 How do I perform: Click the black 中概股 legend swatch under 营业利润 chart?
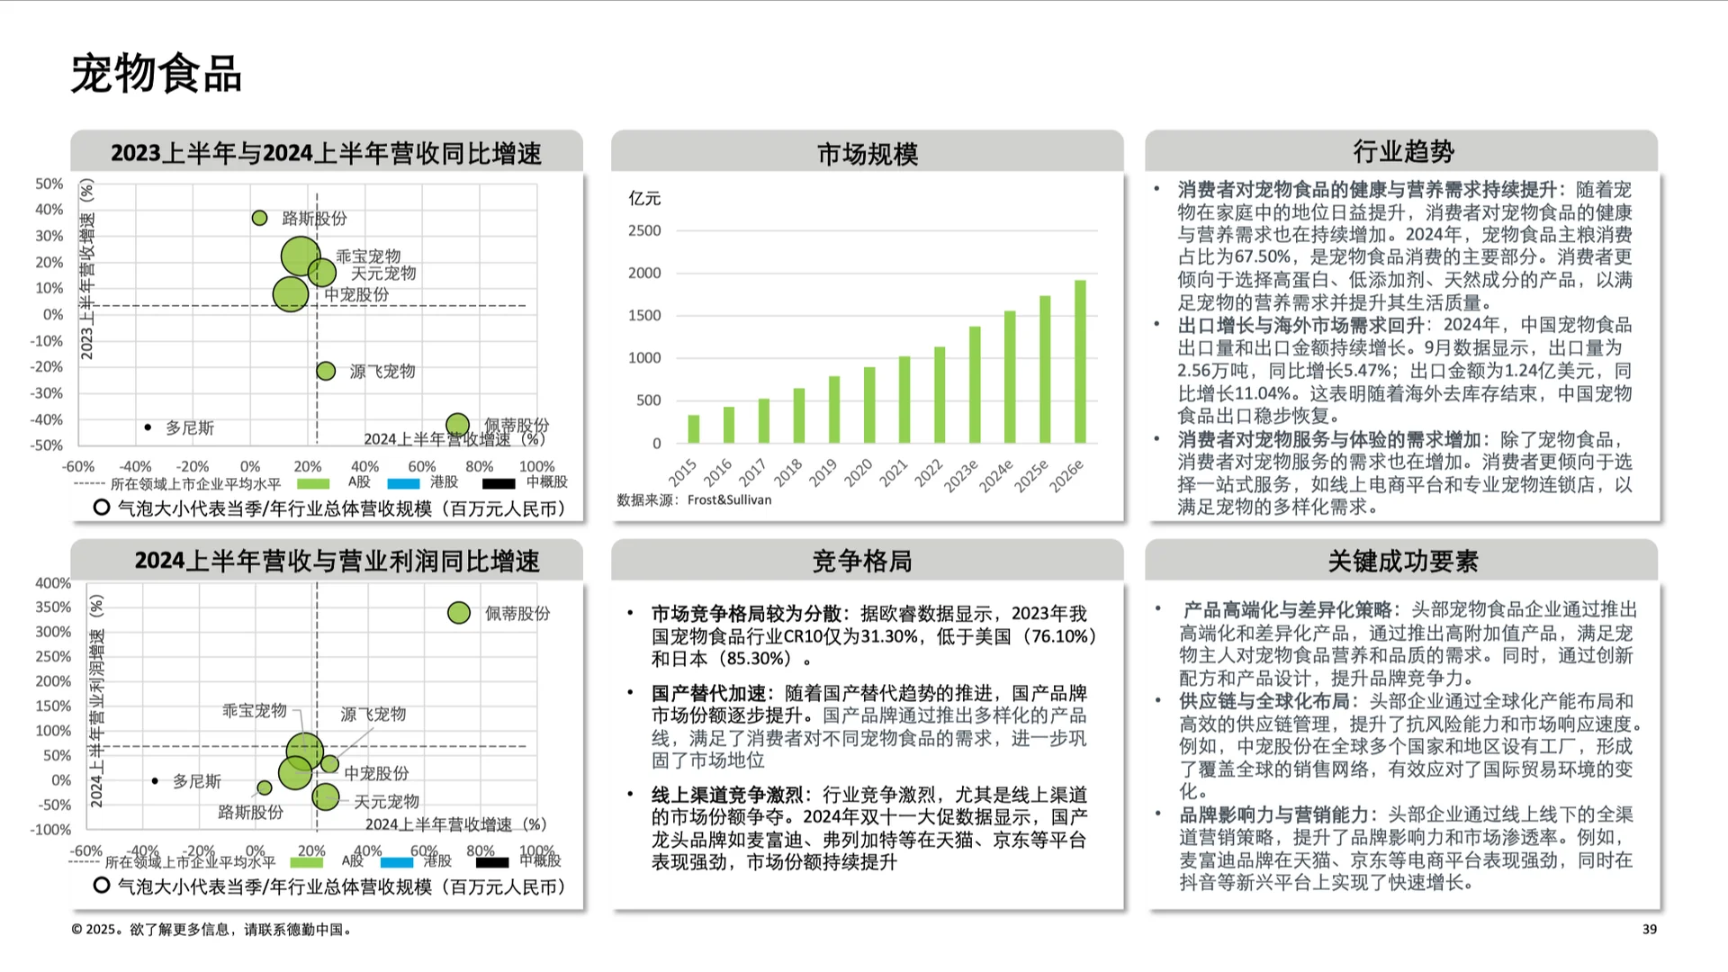point(492,862)
